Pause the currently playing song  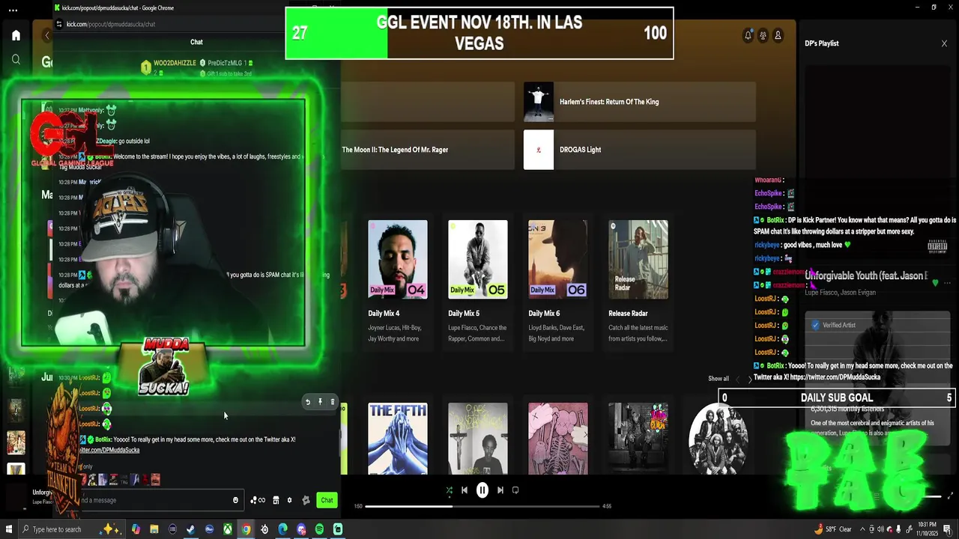(482, 490)
